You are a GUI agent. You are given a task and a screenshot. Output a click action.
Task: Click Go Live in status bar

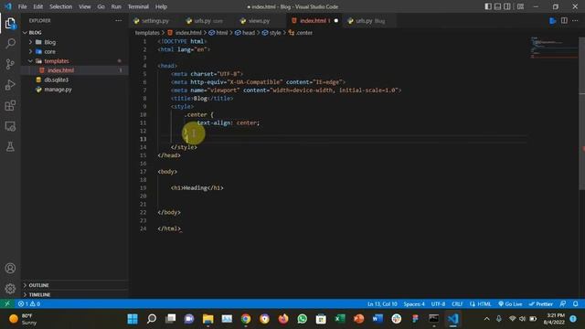coord(510,303)
